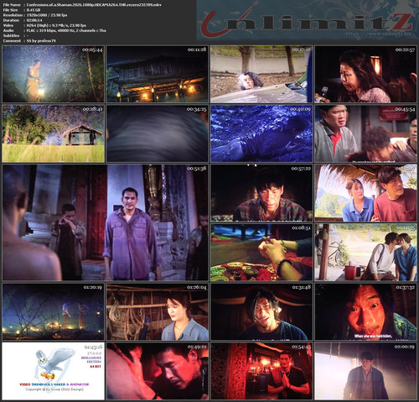The image size is (419, 402).
Task: Click the Confessions.of.a.Shaman file name text
Action: (94, 5)
